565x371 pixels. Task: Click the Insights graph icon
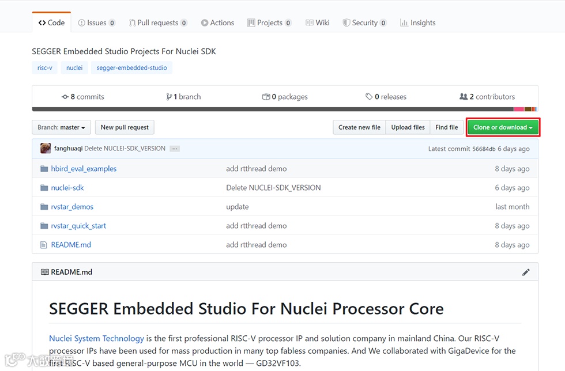pyautogui.click(x=404, y=23)
